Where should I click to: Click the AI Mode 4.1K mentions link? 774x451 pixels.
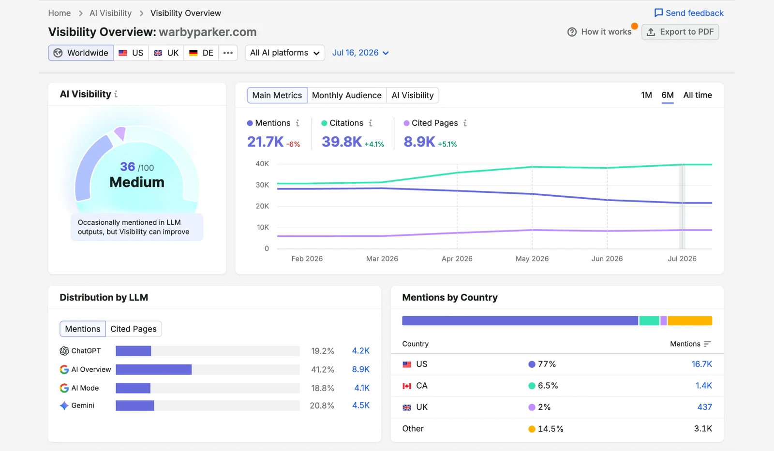362,388
